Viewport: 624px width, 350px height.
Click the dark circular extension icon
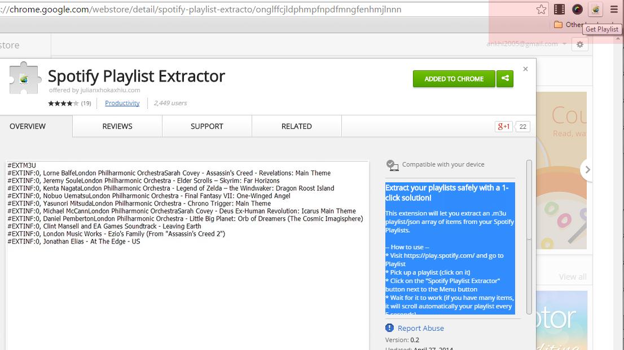coord(577,9)
